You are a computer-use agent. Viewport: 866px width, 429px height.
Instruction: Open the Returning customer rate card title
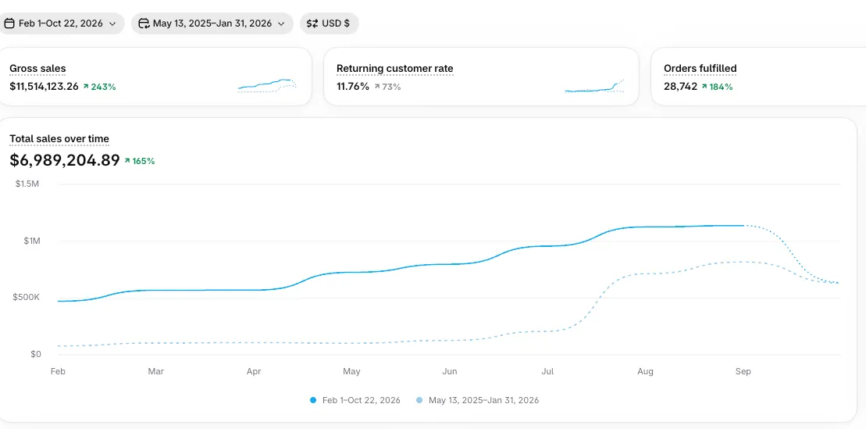click(395, 69)
